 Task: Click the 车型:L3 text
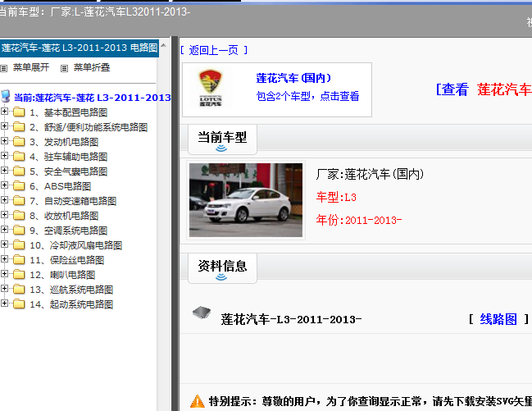click(336, 198)
